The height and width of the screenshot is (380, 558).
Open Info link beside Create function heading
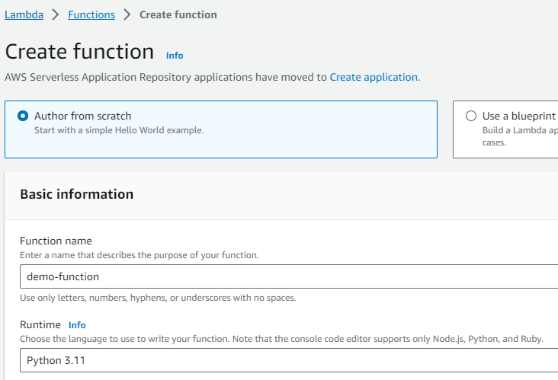coord(175,56)
